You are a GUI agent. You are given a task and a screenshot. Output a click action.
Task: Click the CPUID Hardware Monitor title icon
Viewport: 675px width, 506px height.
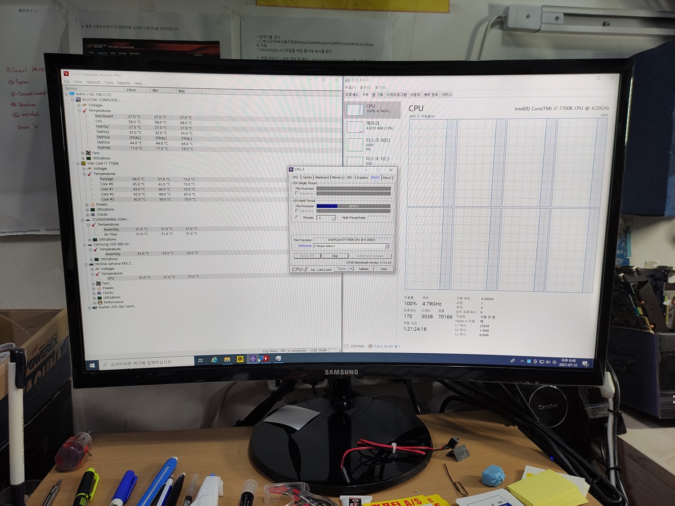point(66,74)
